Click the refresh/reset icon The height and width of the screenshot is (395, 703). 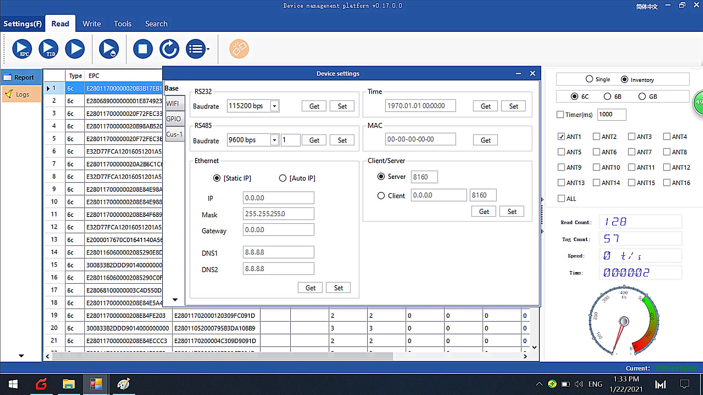tap(169, 48)
